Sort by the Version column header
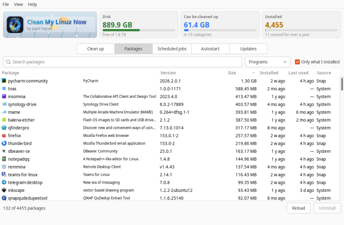344x225 pixels. tap(168, 73)
